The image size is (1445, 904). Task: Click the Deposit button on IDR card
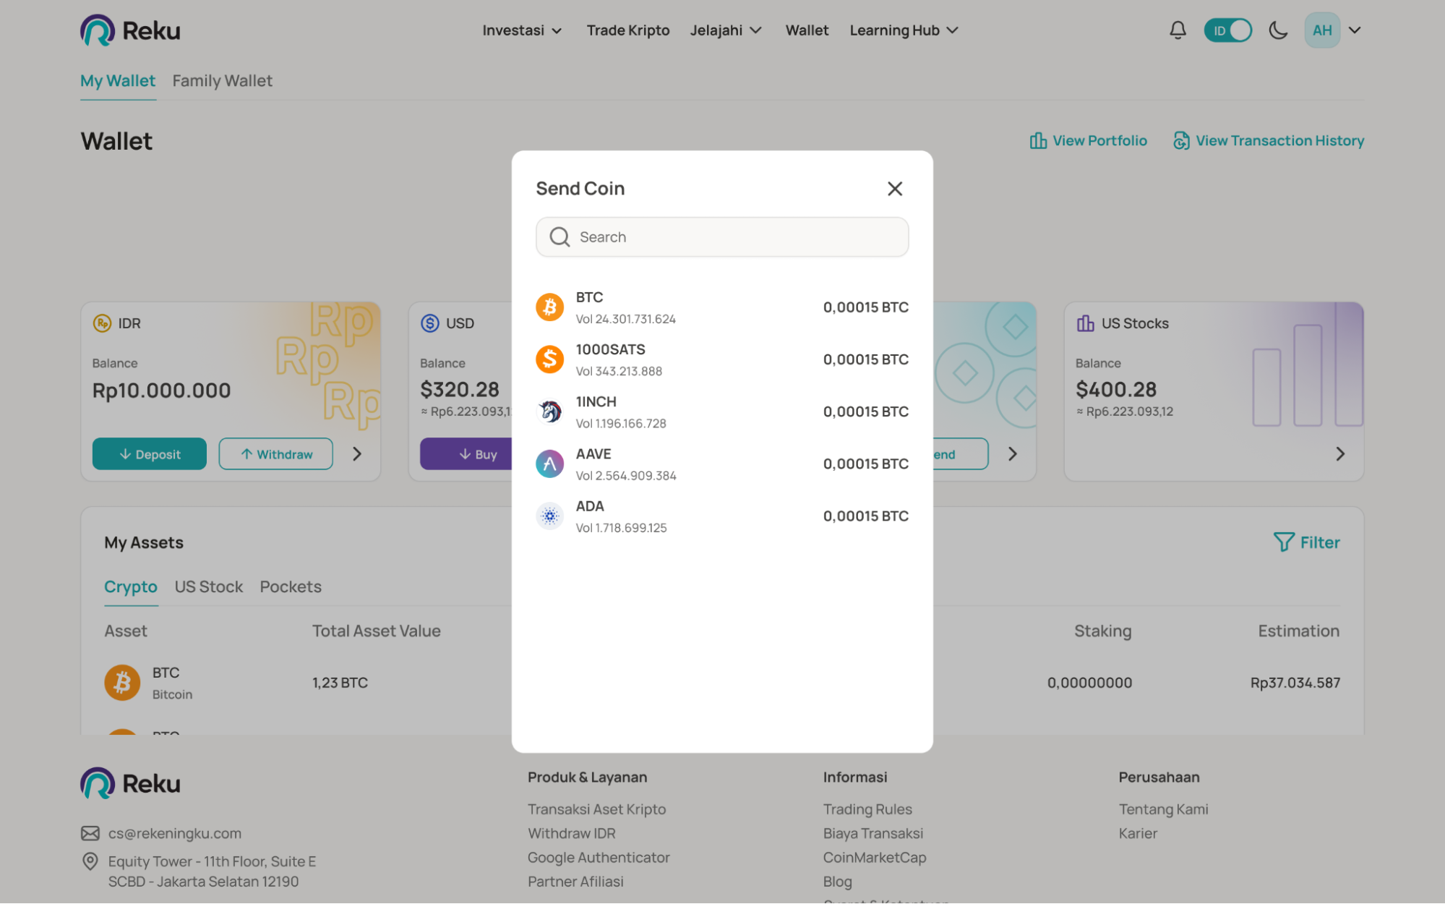(x=149, y=453)
